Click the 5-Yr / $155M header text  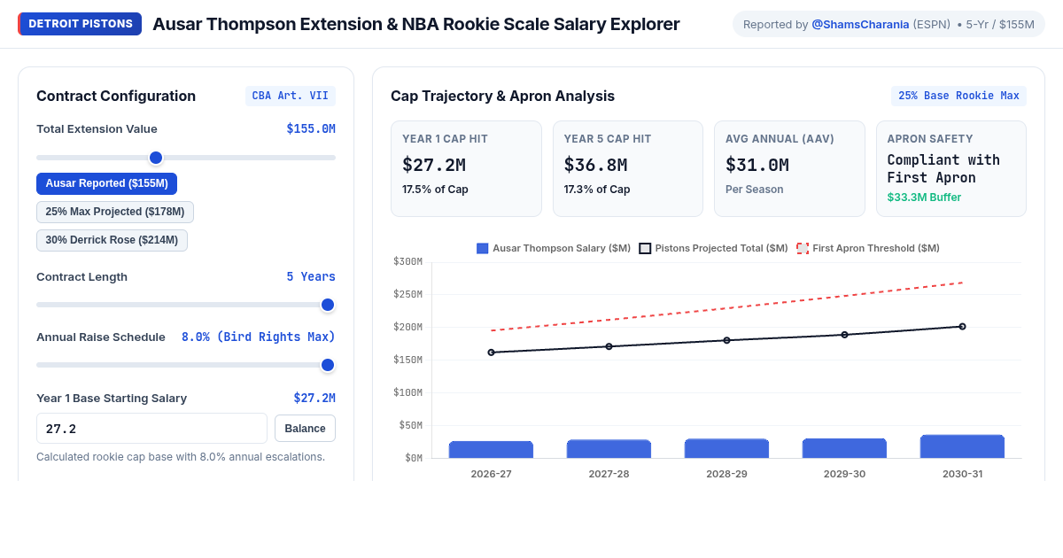click(1000, 24)
